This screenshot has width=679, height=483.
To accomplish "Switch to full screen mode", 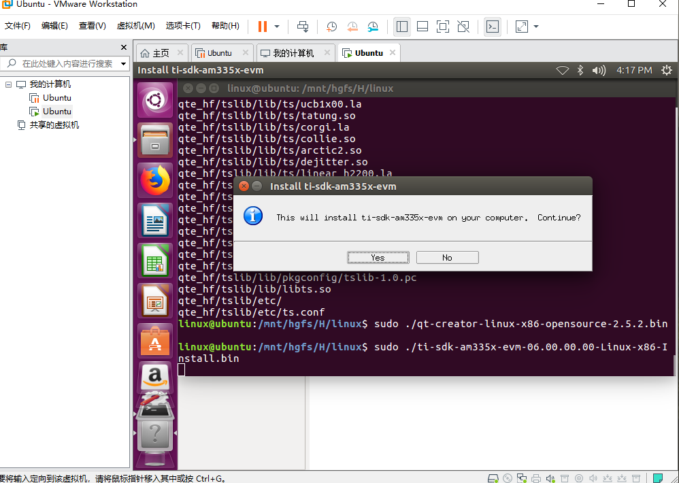I will (x=442, y=27).
